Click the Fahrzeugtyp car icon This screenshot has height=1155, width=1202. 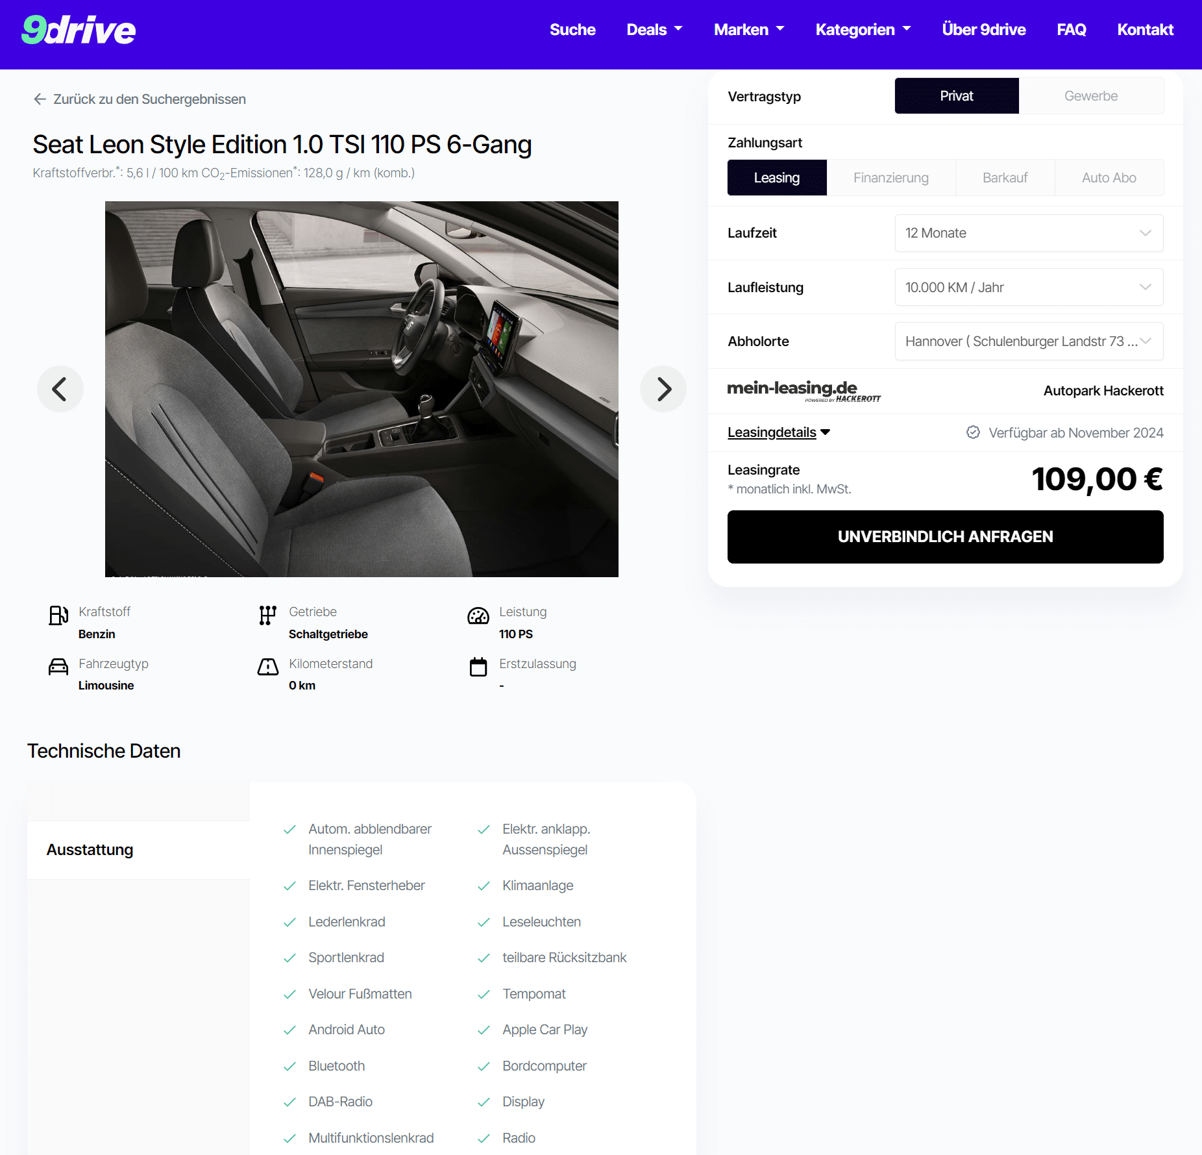(x=58, y=667)
